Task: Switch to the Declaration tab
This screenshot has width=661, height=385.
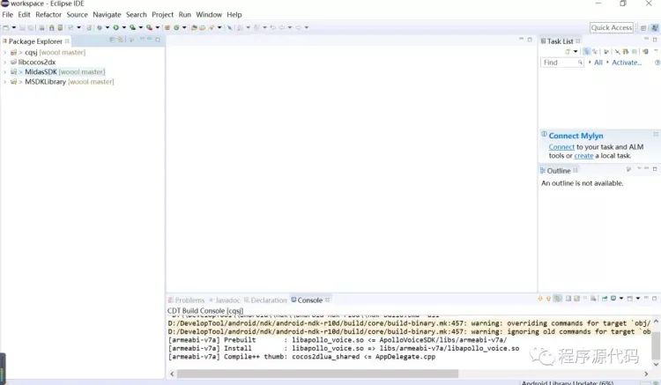Action: [265, 300]
